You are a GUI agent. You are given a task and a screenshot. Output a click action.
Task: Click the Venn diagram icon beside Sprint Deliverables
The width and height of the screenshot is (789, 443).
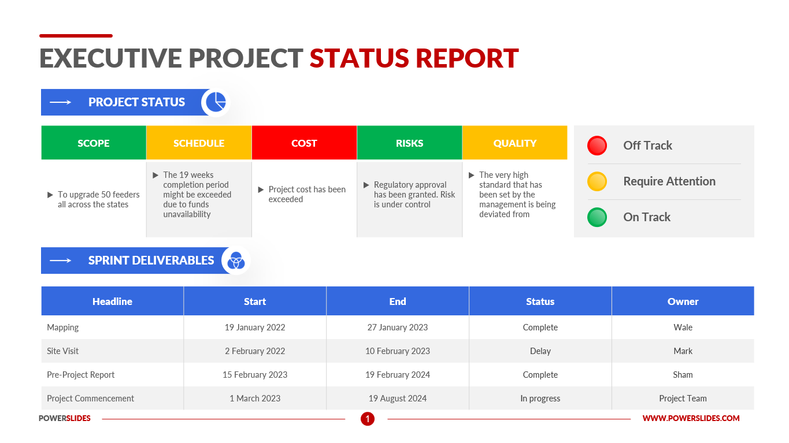[236, 260]
